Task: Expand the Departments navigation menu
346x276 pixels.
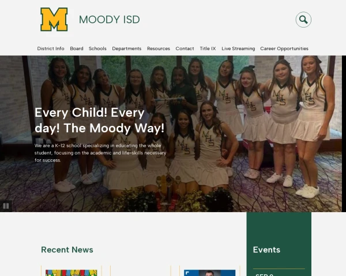Action: (127, 48)
